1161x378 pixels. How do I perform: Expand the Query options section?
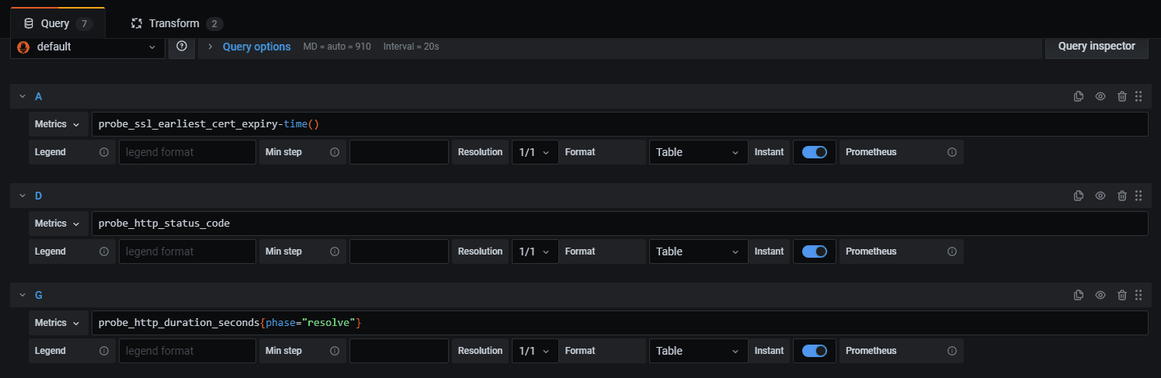(x=256, y=47)
